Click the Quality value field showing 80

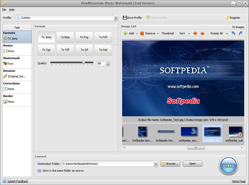[101, 63]
